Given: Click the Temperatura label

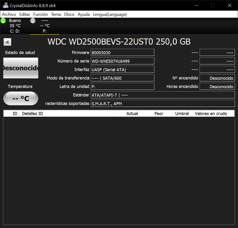Looking at the screenshot, I should 20,87.
